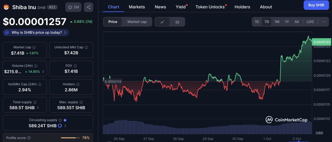The height and width of the screenshot is (142, 332).
Task: Toggle chart to Market cap view
Action: click(x=137, y=22)
